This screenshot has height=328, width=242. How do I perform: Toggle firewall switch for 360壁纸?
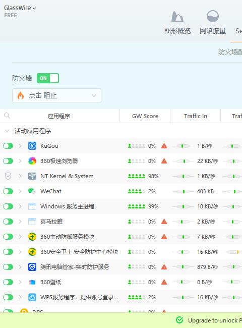(8, 282)
